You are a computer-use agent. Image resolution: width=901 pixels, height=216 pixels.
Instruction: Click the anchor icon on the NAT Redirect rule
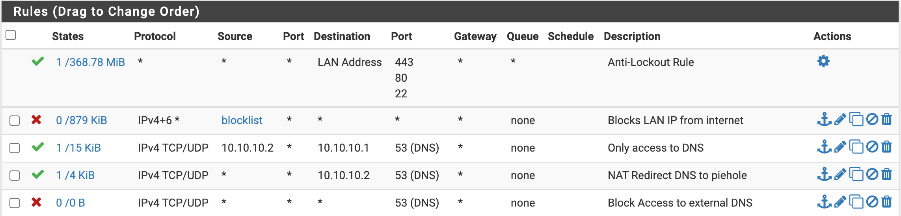824,174
